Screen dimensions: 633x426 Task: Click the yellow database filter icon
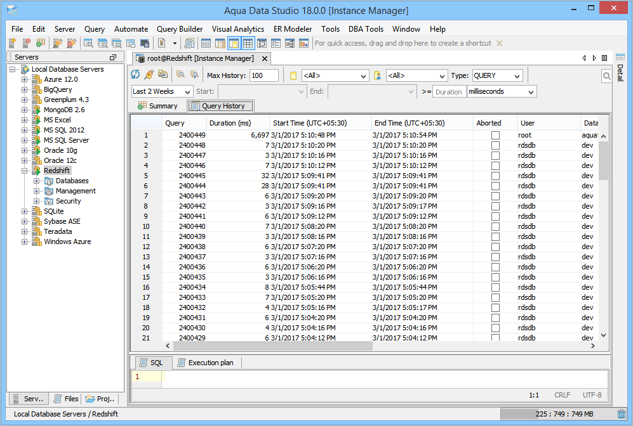pyautogui.click(x=293, y=76)
